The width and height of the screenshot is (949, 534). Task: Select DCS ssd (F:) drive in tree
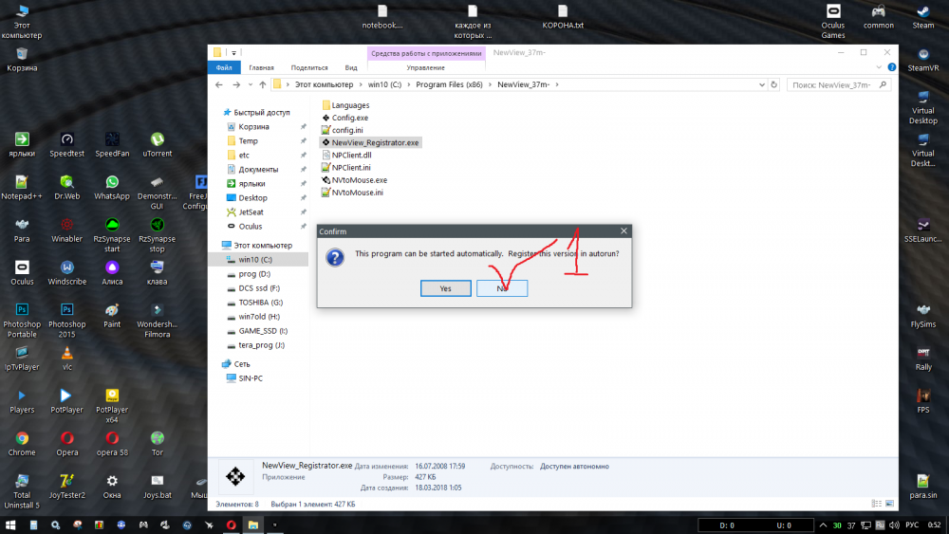[259, 287]
